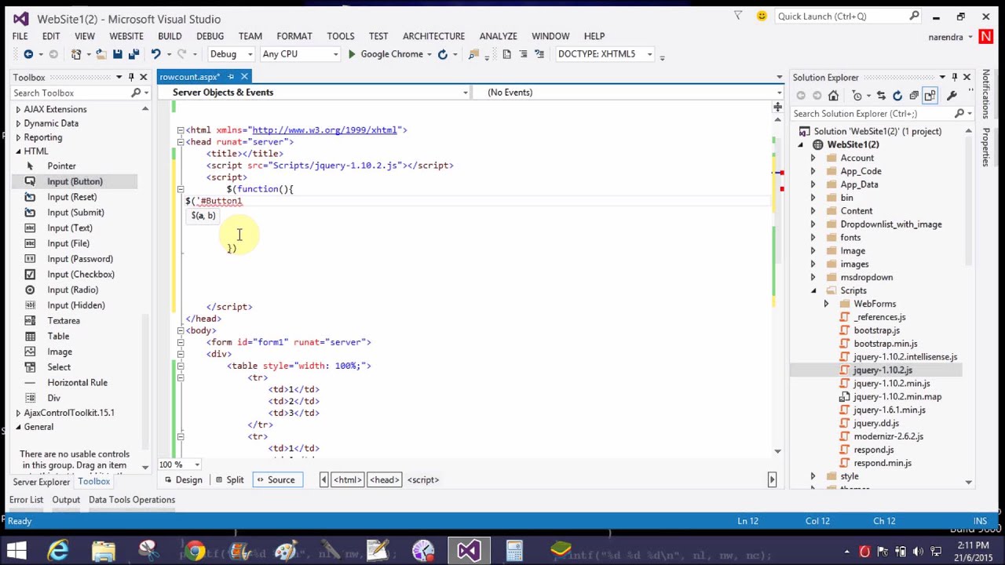
Task: Click Solution Explorer refresh icon
Action: [x=897, y=96]
